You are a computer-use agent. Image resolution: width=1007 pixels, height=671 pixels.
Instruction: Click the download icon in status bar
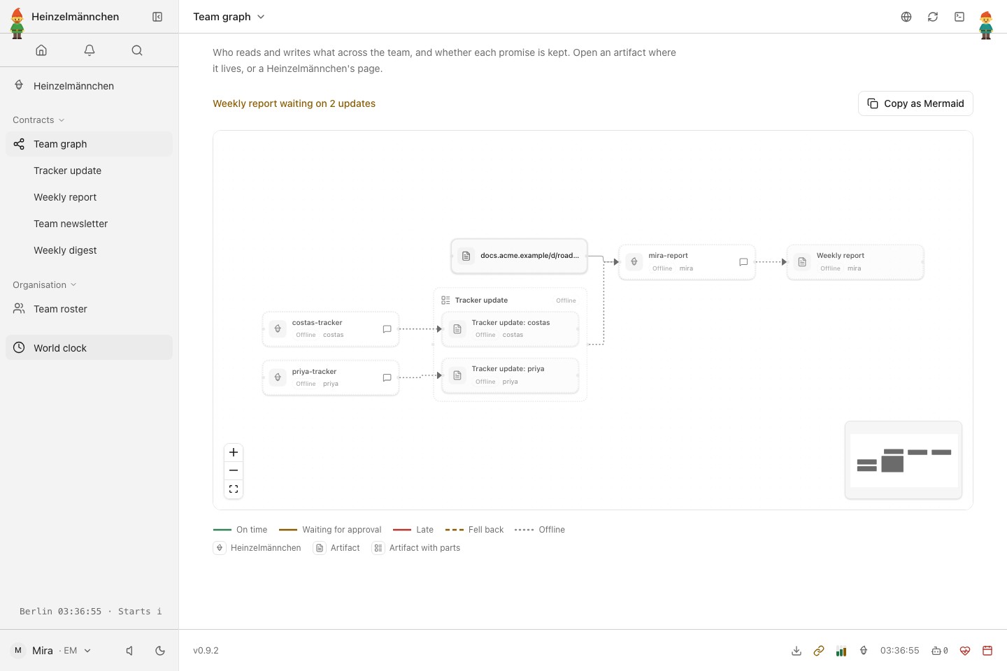tap(797, 651)
